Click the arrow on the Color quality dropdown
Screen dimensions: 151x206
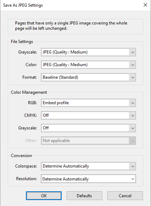coord(132,65)
